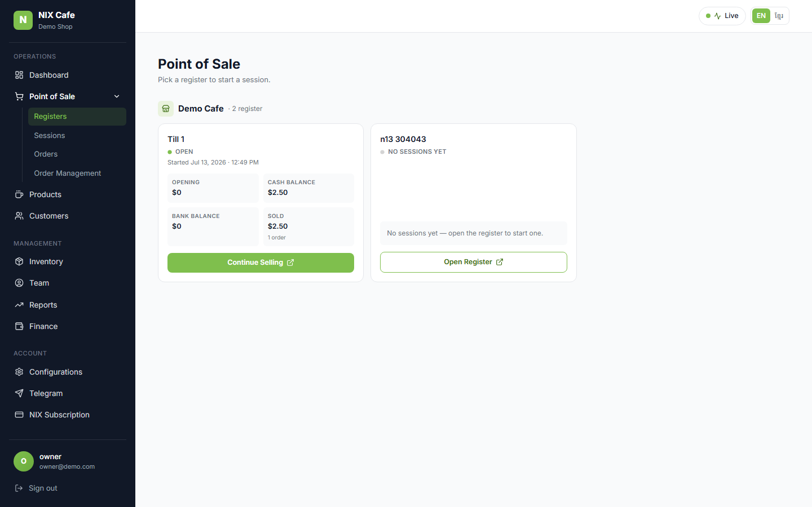The width and height of the screenshot is (812, 507).
Task: Open Customers via its people icon
Action: pyautogui.click(x=19, y=216)
